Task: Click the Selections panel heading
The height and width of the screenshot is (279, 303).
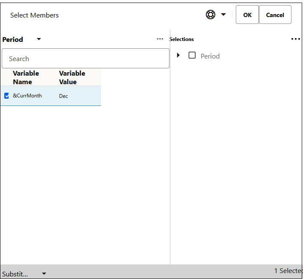Action: click(x=181, y=39)
